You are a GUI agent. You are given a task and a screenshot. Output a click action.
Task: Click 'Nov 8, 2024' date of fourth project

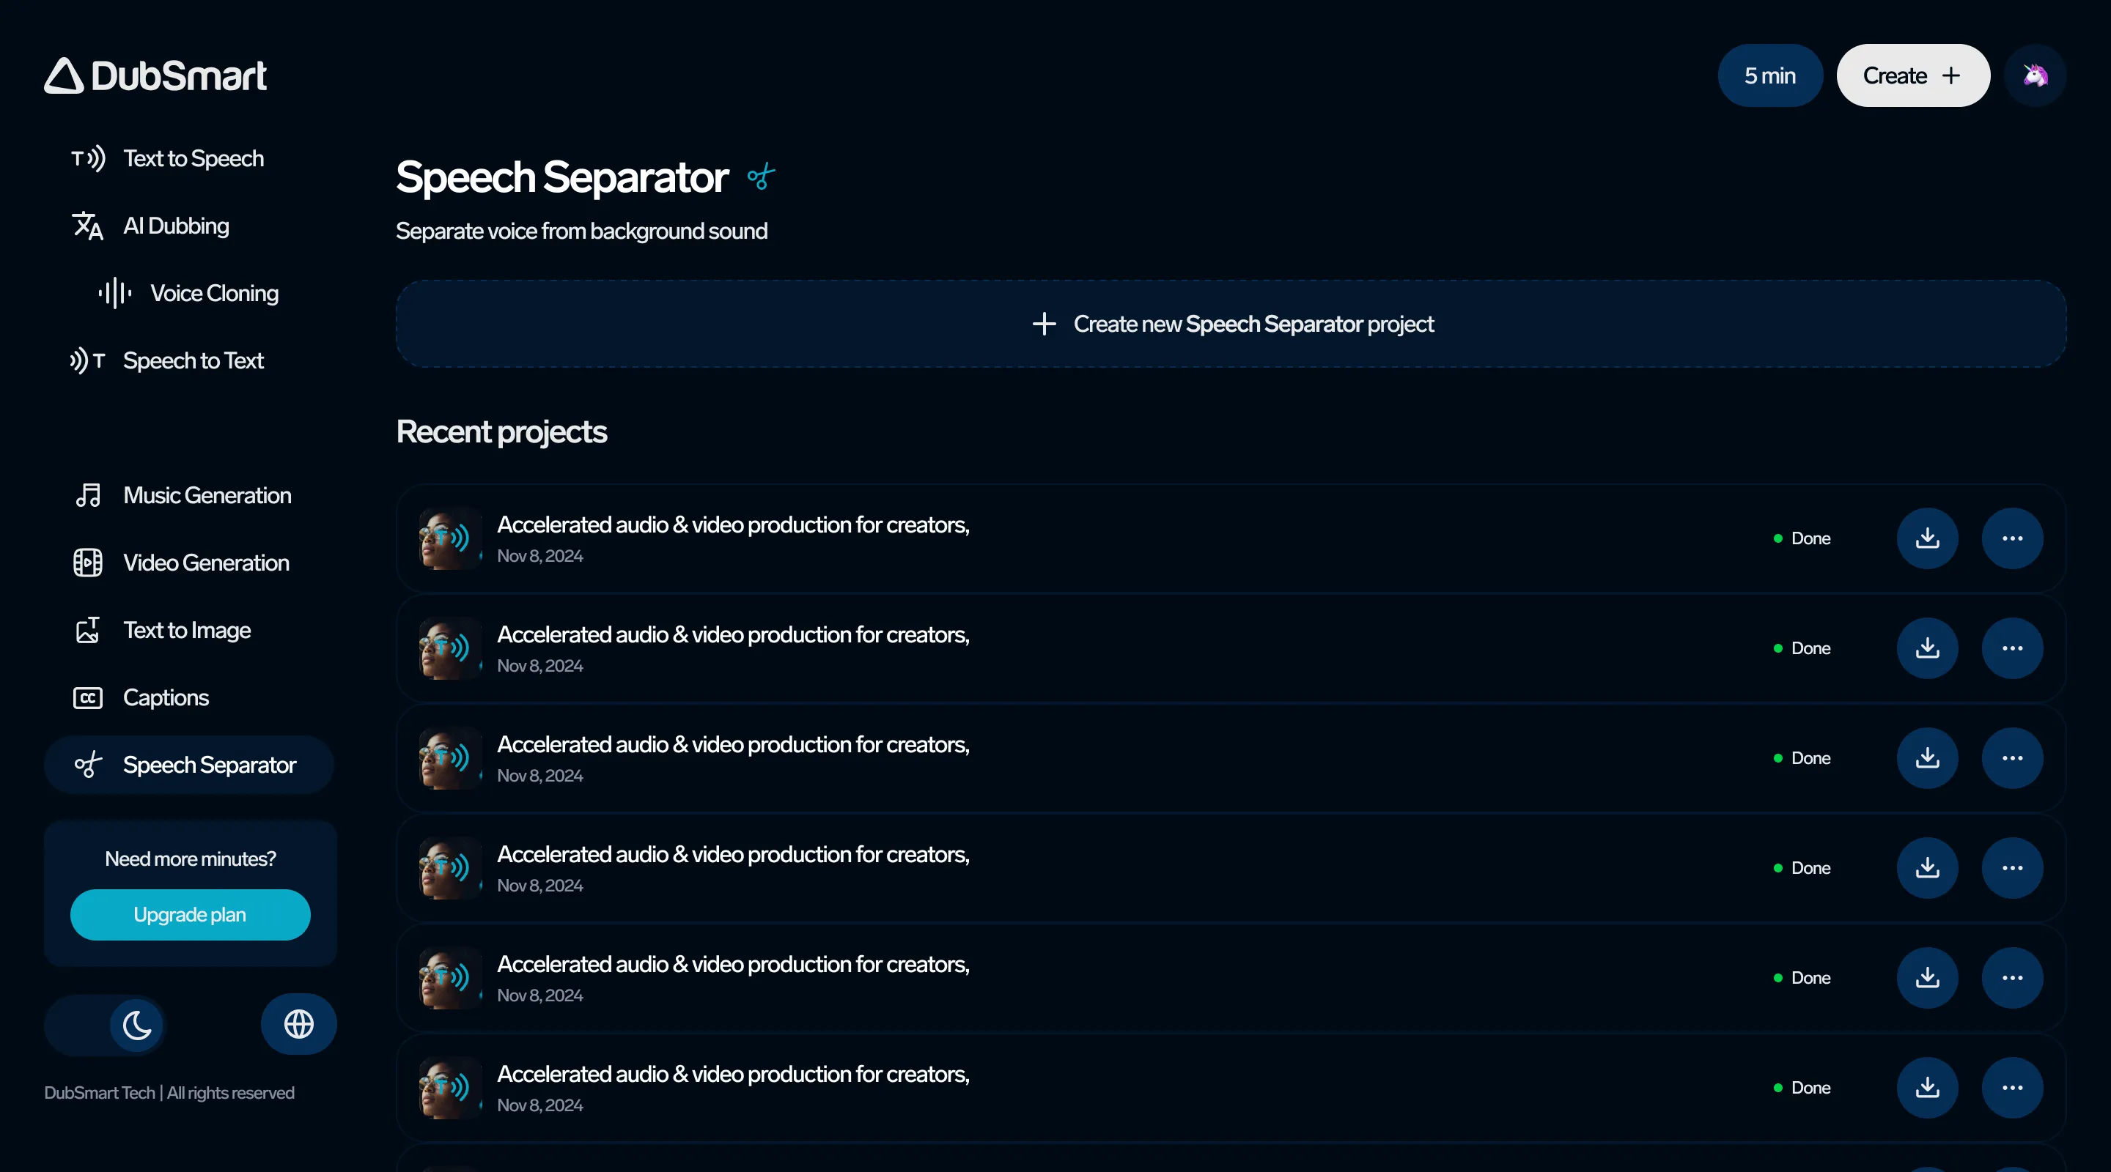pyautogui.click(x=540, y=886)
